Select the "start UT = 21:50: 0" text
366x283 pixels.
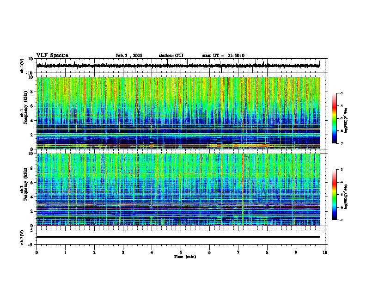click(x=223, y=55)
